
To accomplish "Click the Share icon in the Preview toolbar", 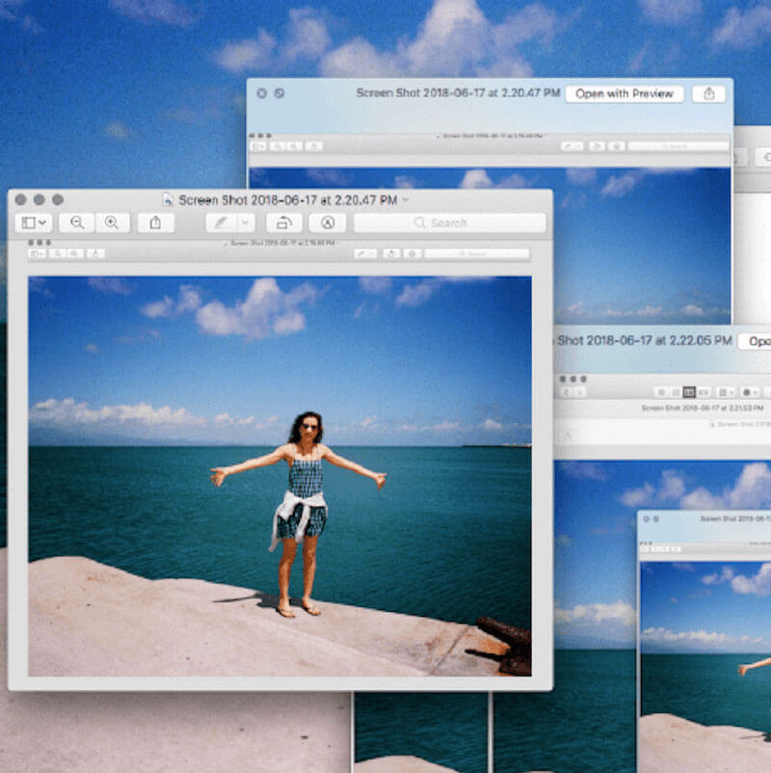I will [x=156, y=223].
